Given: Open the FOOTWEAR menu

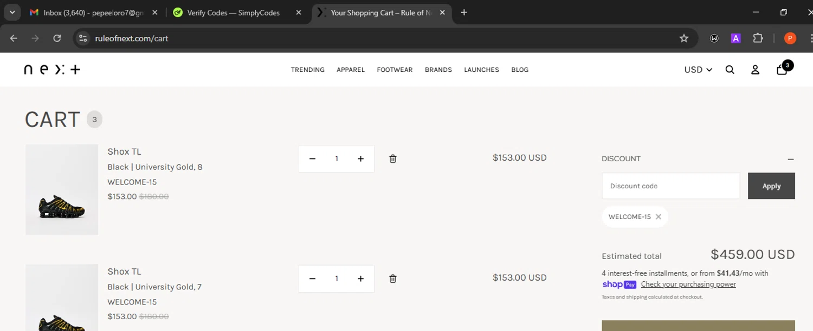Looking at the screenshot, I should point(395,70).
